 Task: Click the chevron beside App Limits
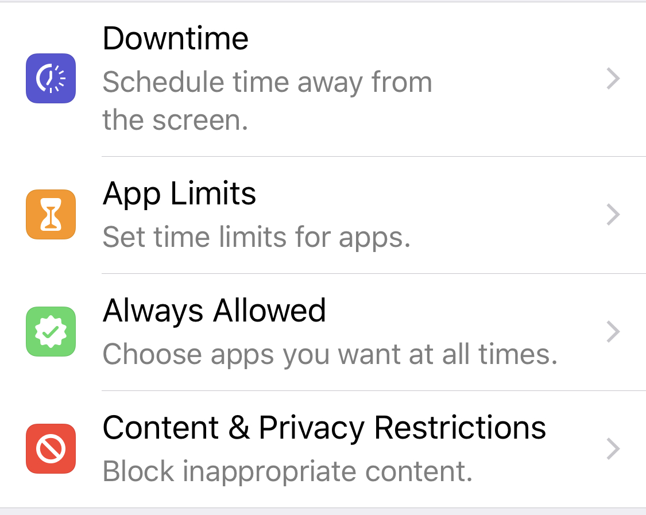613,215
